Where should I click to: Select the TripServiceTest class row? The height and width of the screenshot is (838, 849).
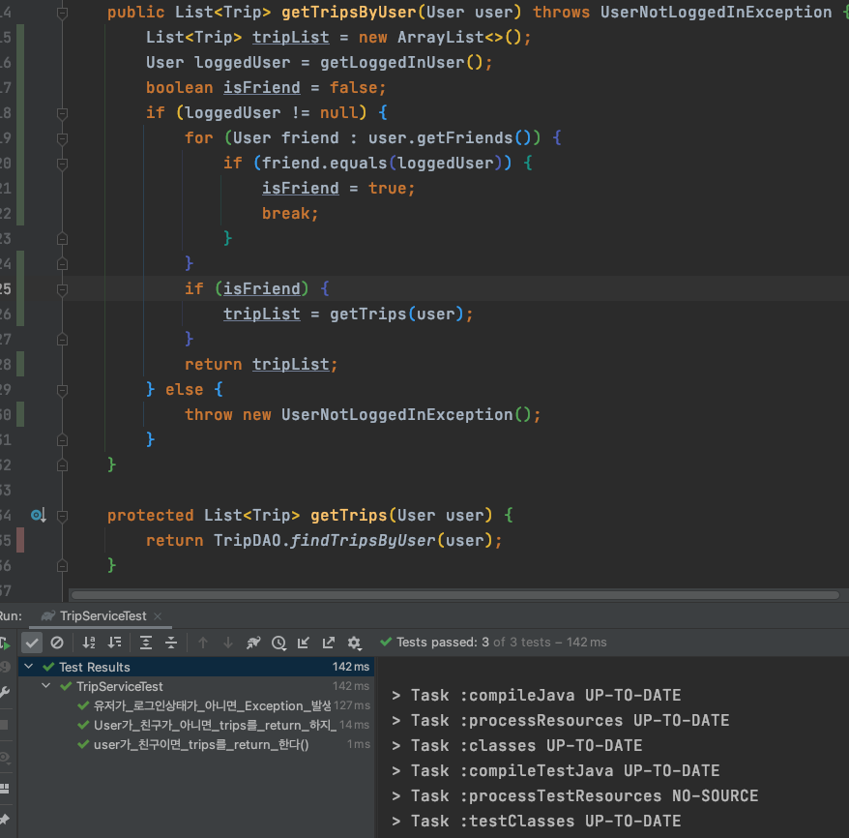(196, 686)
